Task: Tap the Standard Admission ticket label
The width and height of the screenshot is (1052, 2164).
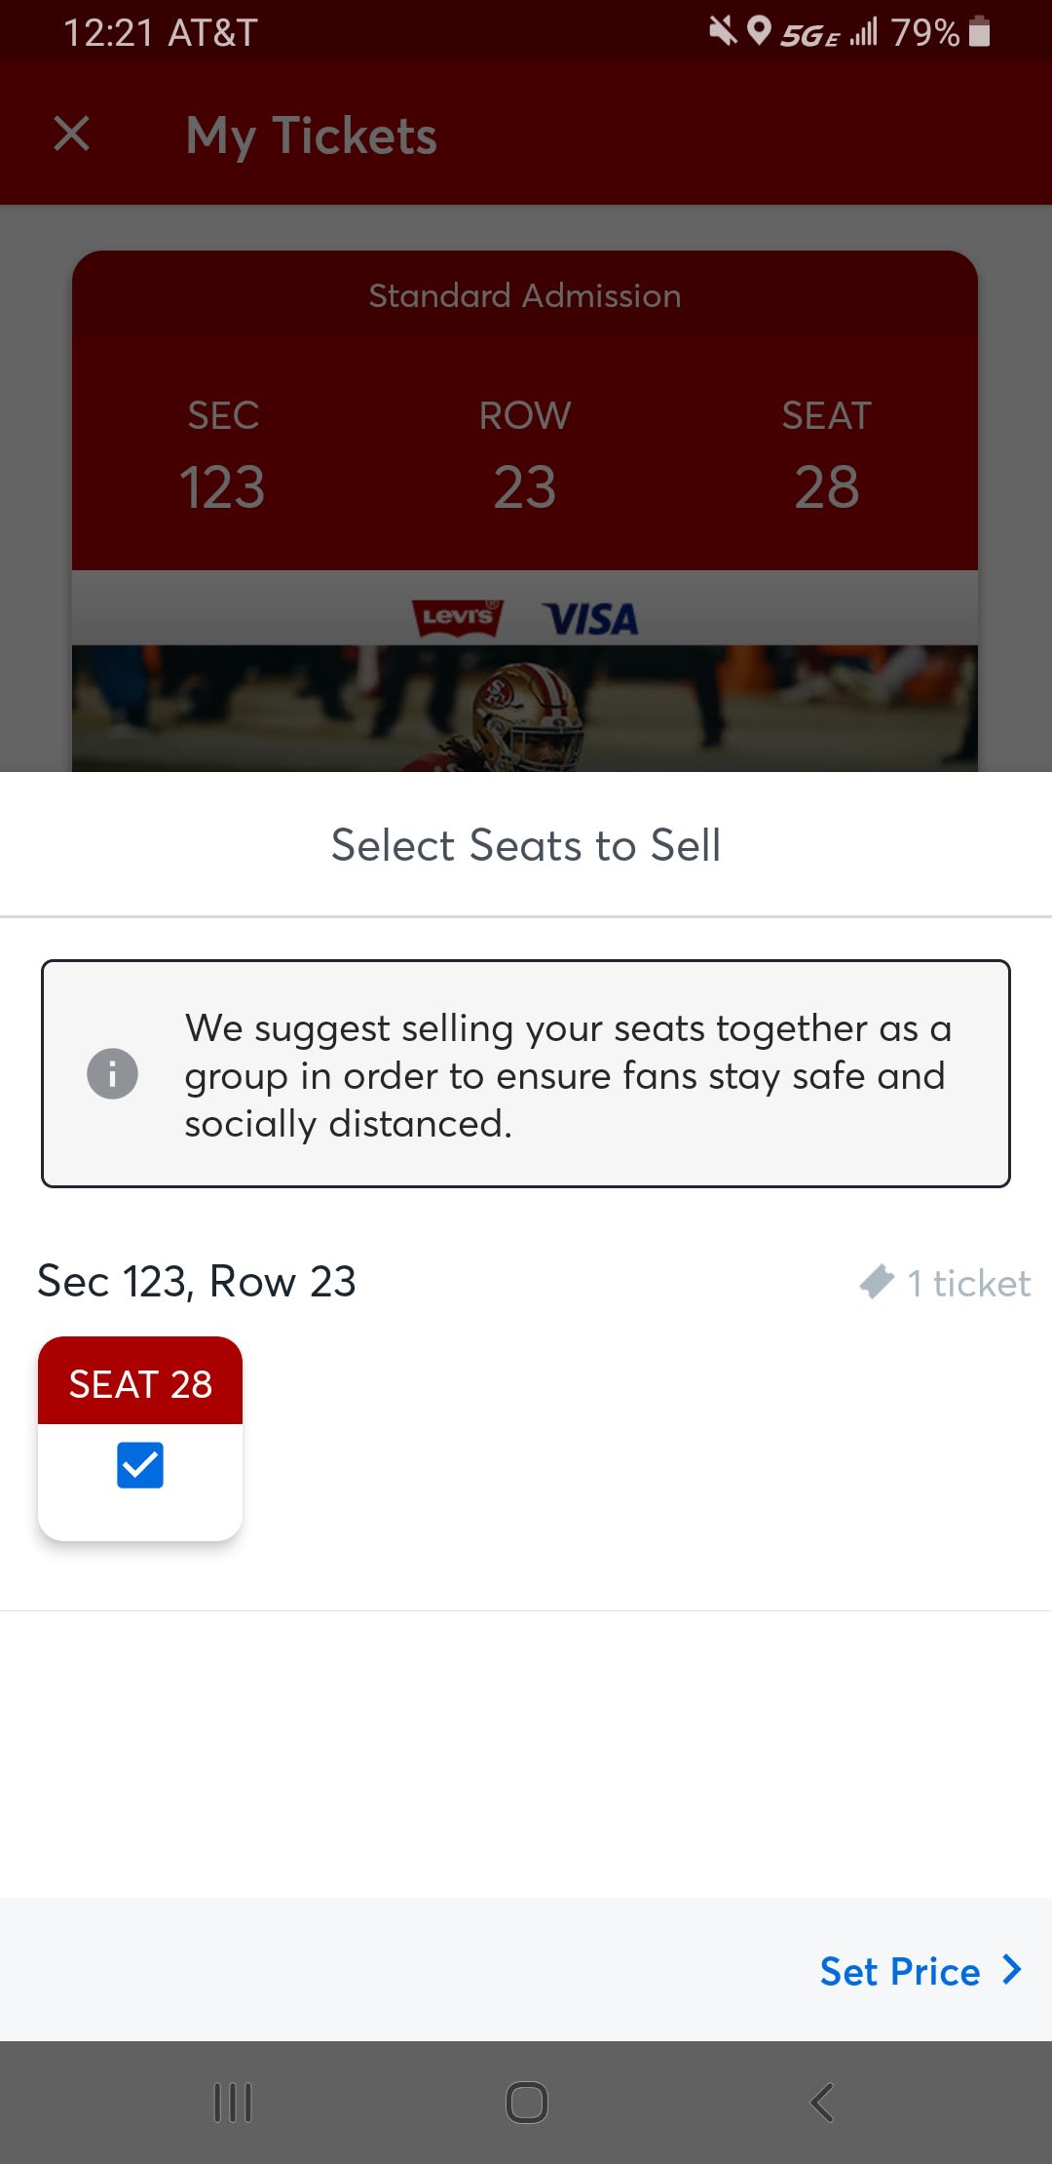Action: 525,296
